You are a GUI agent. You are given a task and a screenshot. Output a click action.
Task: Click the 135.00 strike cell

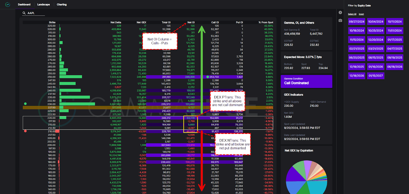tap(51, 193)
